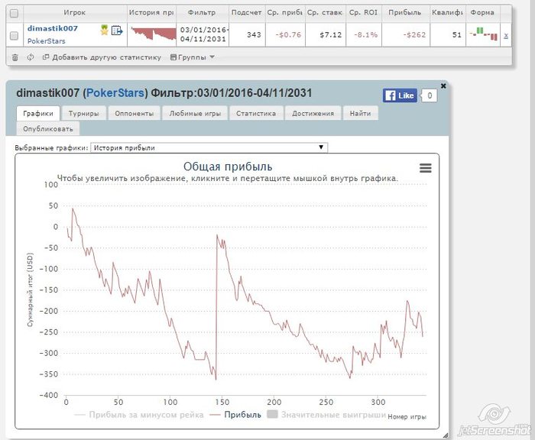Image resolution: width=535 pixels, height=440 pixels.
Task: Tick the header select-all checkbox
Action: (14, 14)
